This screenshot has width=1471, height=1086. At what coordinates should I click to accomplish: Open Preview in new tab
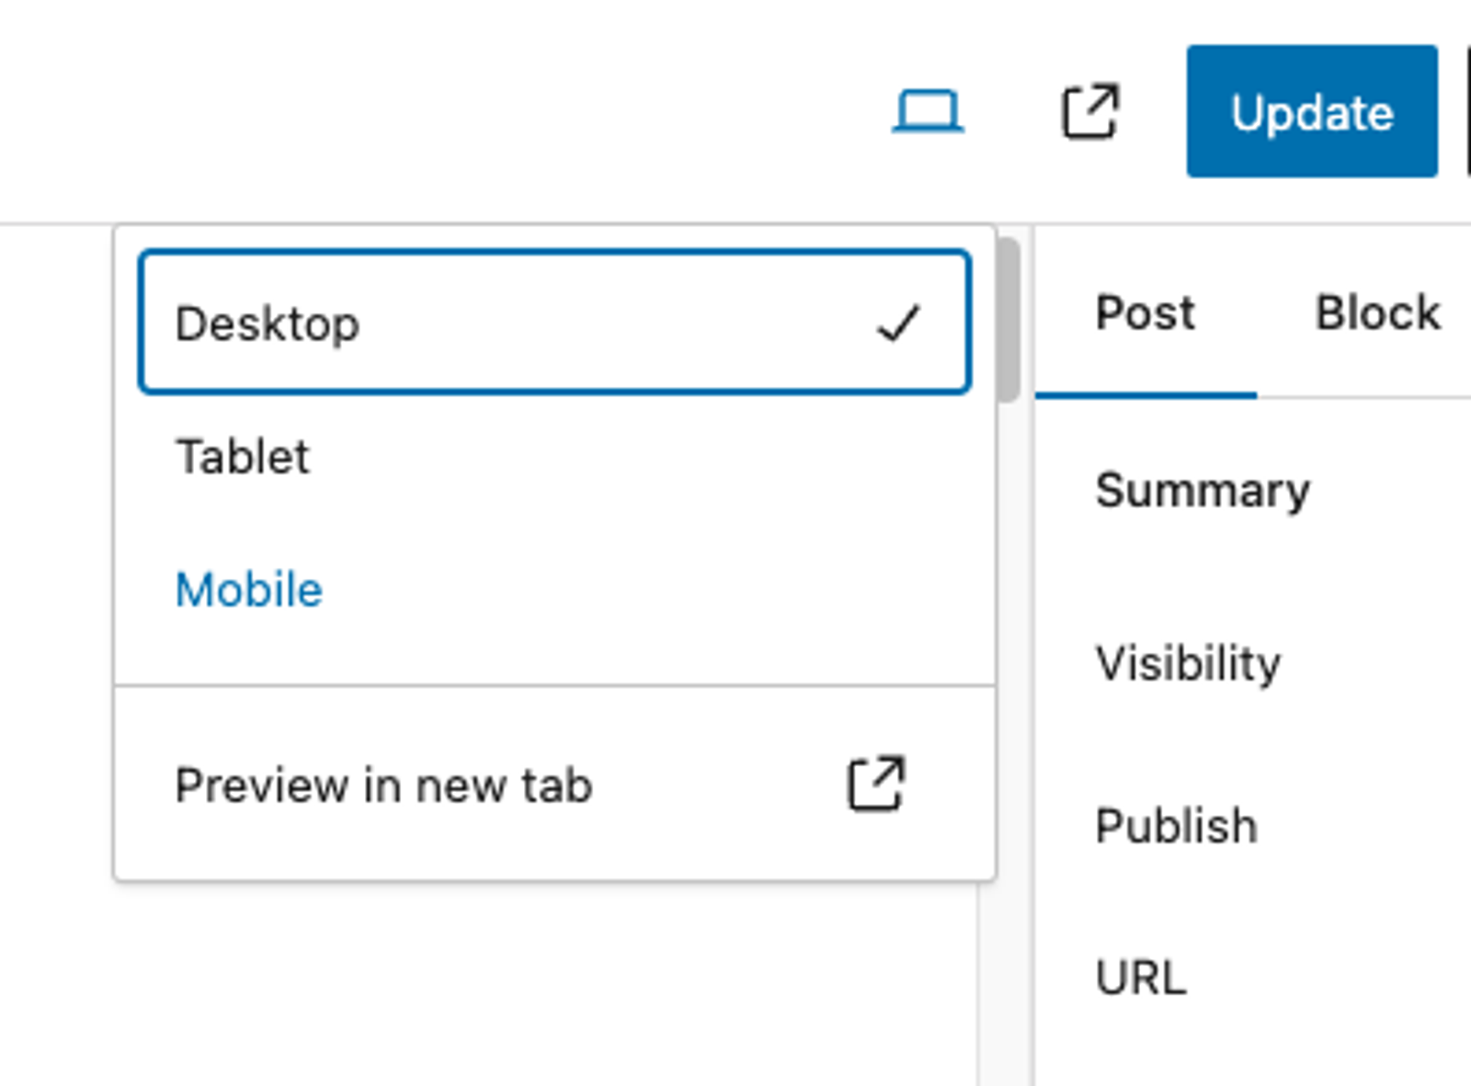click(384, 786)
